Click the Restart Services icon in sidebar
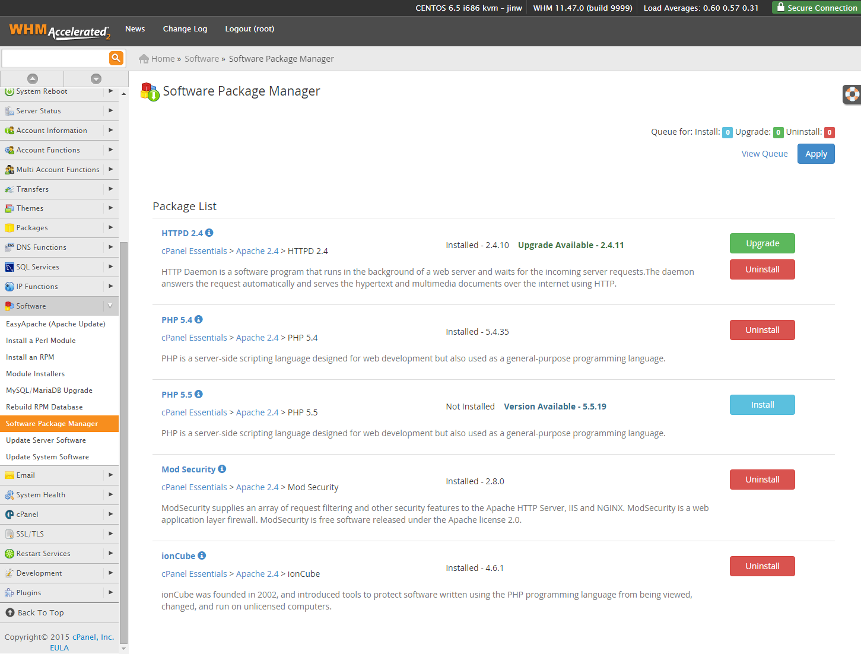 (x=9, y=554)
